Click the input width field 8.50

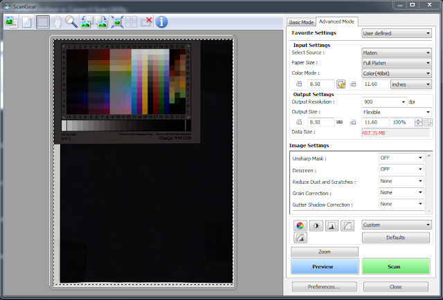coord(321,84)
